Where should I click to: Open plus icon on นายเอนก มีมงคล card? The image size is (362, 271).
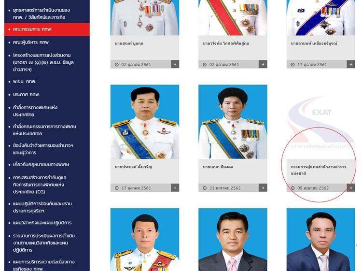pos(263,188)
